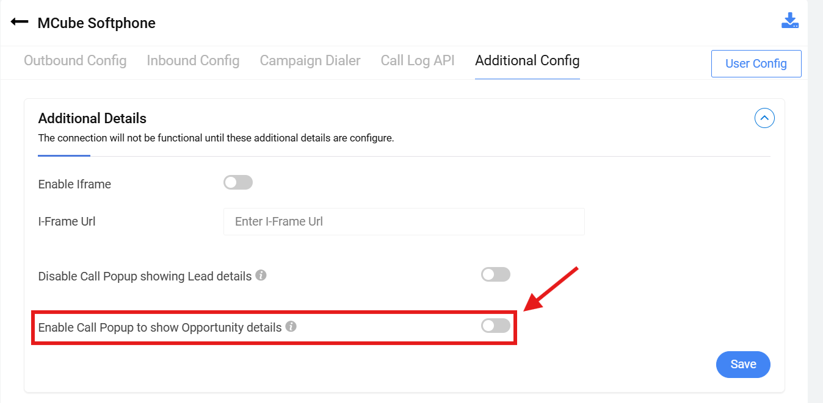Click info icon beside Disable Call Popup
This screenshot has width=823, height=403.
[261, 275]
